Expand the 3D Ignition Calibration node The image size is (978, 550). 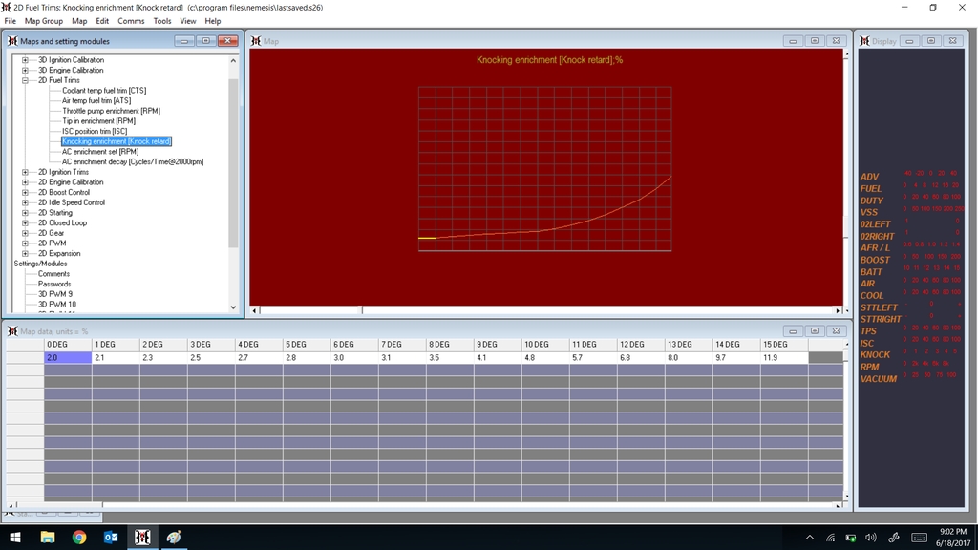tap(25, 60)
